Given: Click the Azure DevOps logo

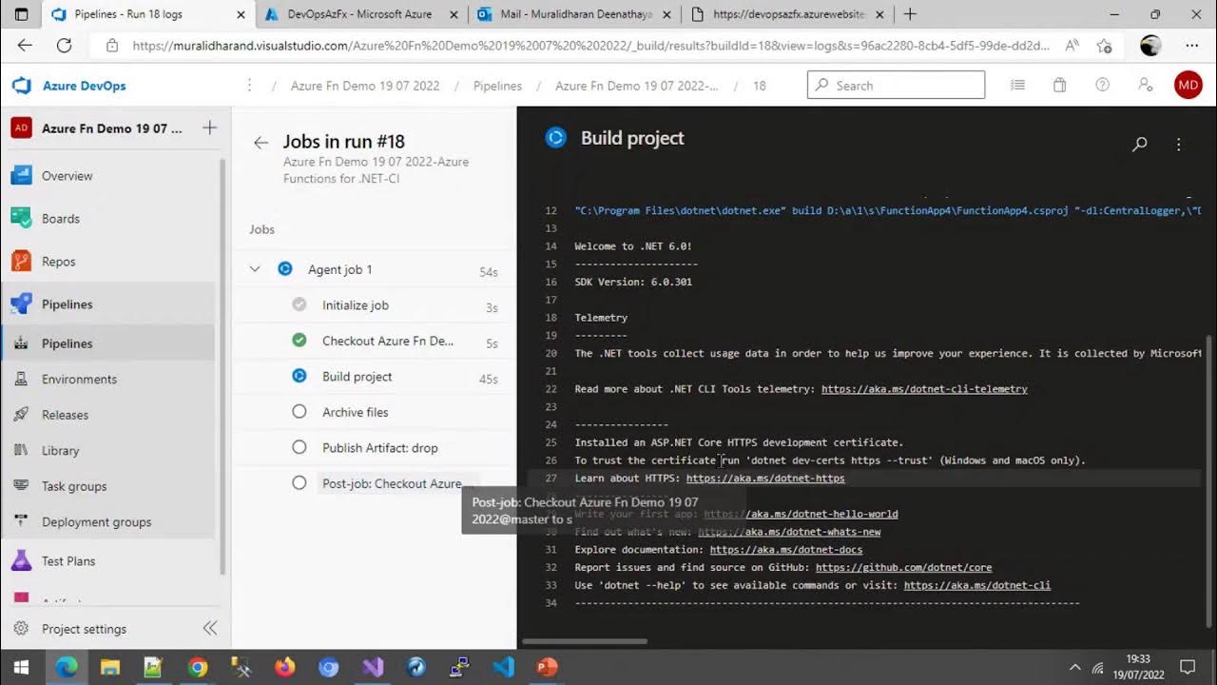Looking at the screenshot, I should (21, 86).
